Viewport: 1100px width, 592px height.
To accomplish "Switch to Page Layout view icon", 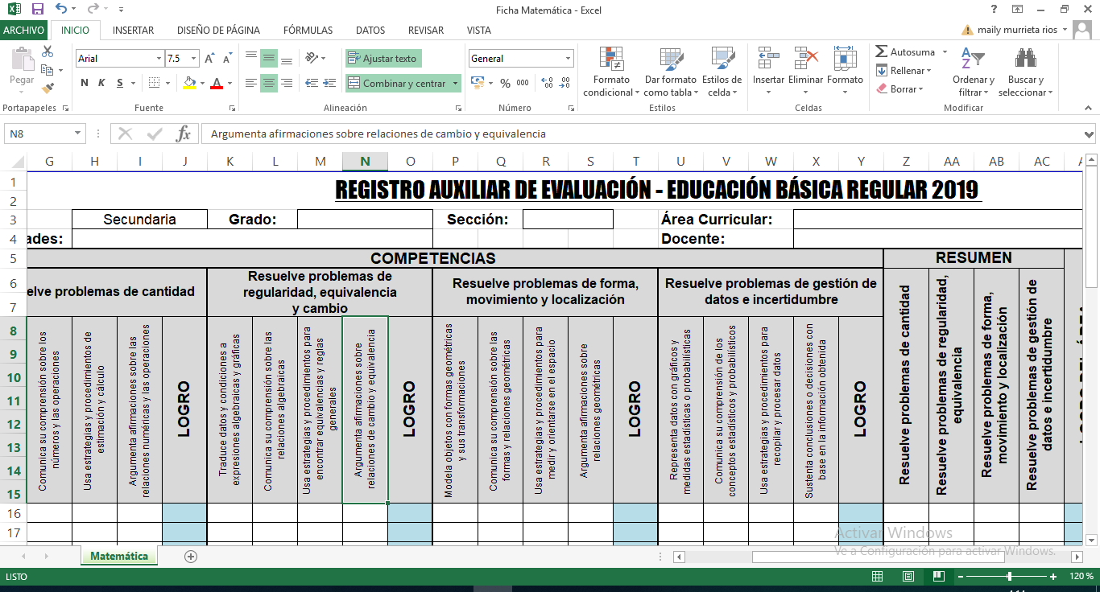I will click(908, 577).
